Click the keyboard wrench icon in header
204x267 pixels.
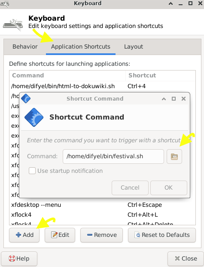point(13,25)
